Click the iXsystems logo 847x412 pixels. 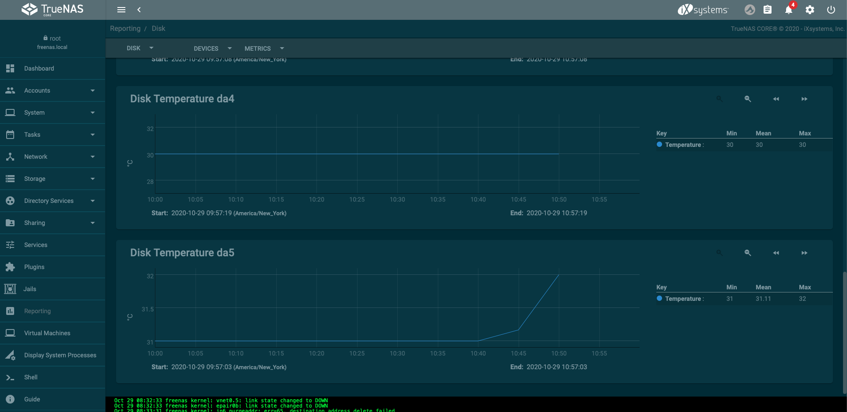pyautogui.click(x=703, y=10)
